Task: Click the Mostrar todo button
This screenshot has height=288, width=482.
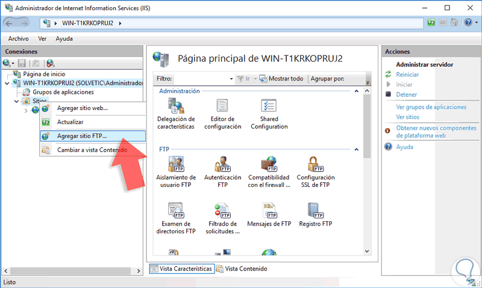Action: tap(281, 79)
